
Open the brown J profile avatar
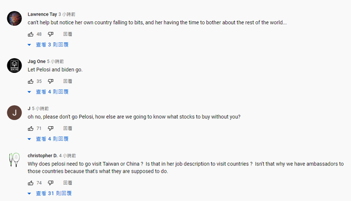pos(14,113)
